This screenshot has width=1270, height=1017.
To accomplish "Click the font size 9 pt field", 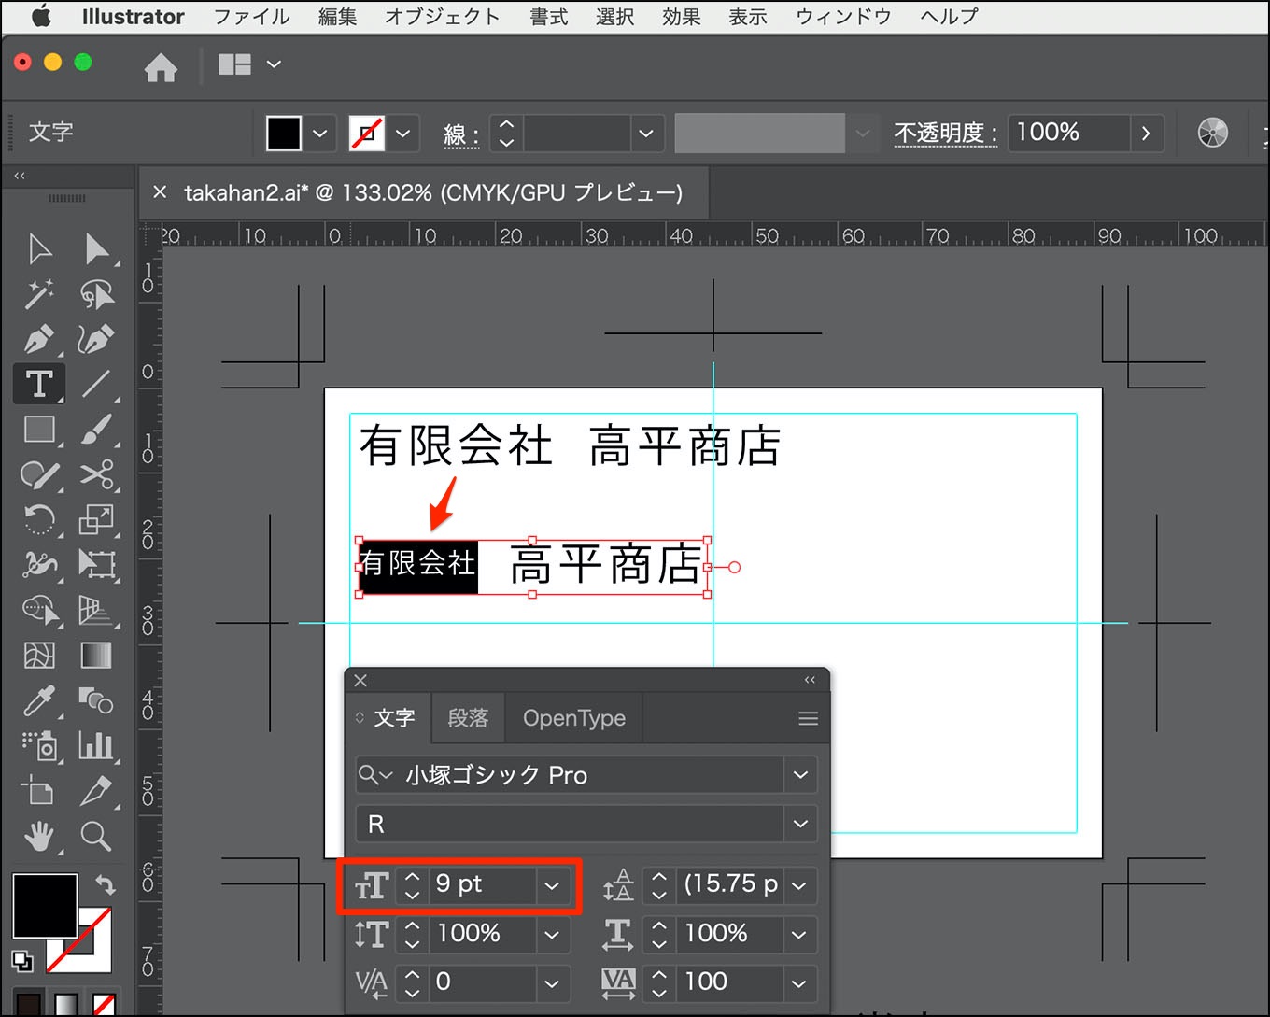I will tap(483, 884).
